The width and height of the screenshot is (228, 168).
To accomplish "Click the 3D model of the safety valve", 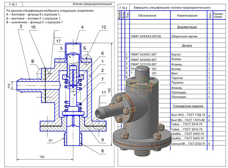I will coord(134,110).
